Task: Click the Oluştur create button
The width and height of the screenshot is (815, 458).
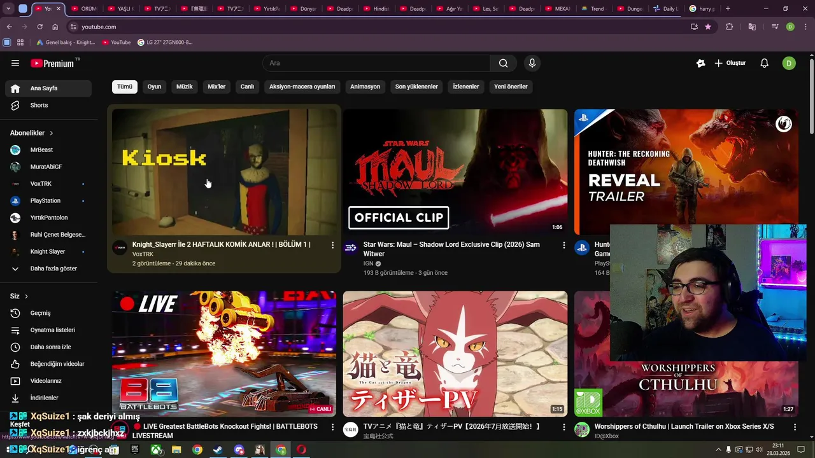Action: pyautogui.click(x=730, y=63)
